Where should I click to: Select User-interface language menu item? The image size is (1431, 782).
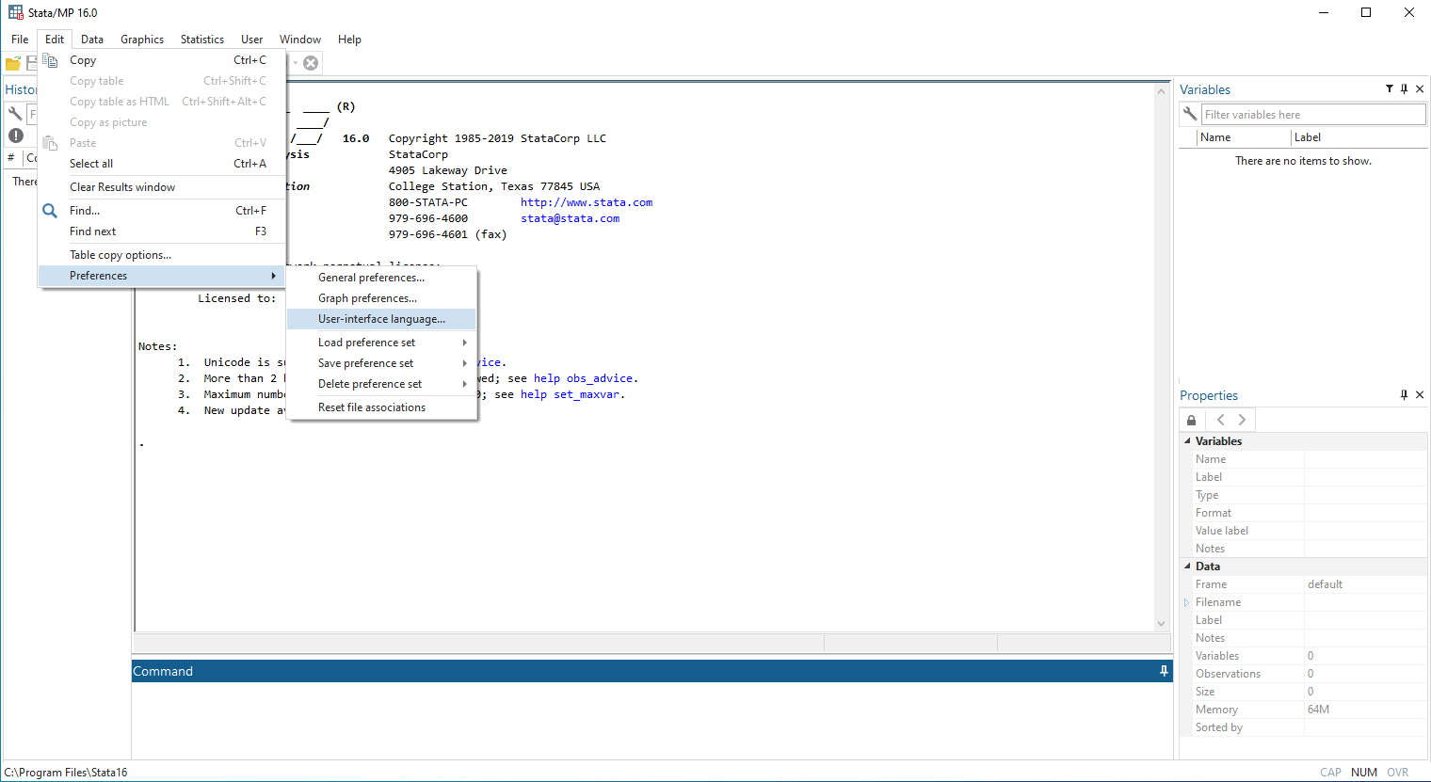(381, 319)
